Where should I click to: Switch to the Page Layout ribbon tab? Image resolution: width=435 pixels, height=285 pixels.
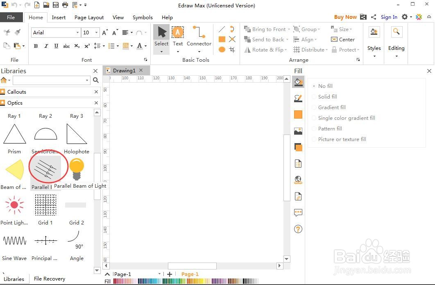(89, 18)
